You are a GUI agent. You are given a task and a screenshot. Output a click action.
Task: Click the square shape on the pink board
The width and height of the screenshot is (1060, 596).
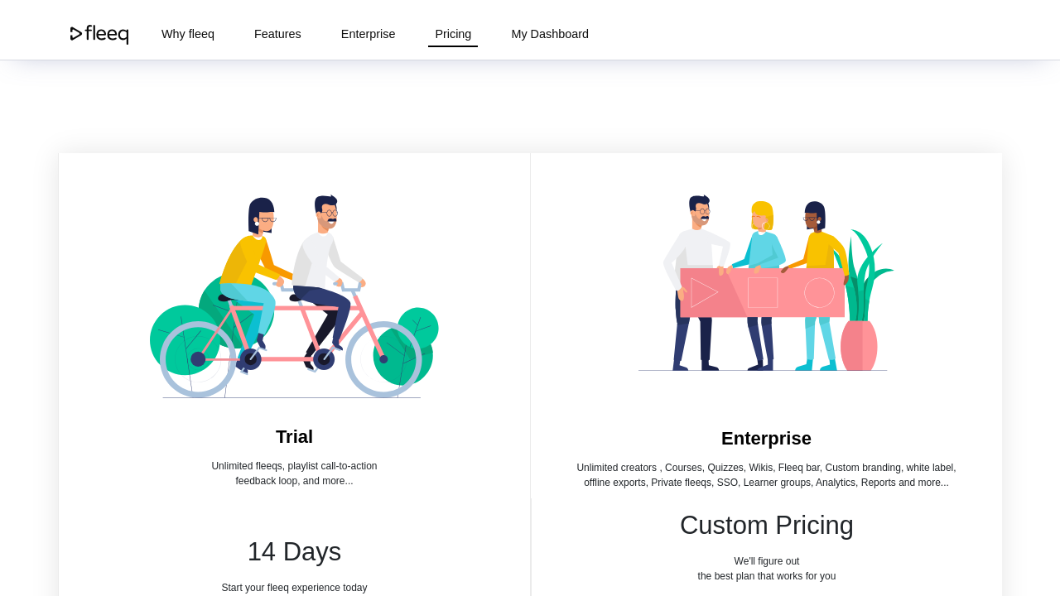click(763, 292)
